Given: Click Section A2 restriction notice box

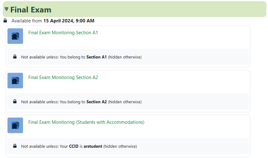Looking at the screenshot, I should pos(187,101).
